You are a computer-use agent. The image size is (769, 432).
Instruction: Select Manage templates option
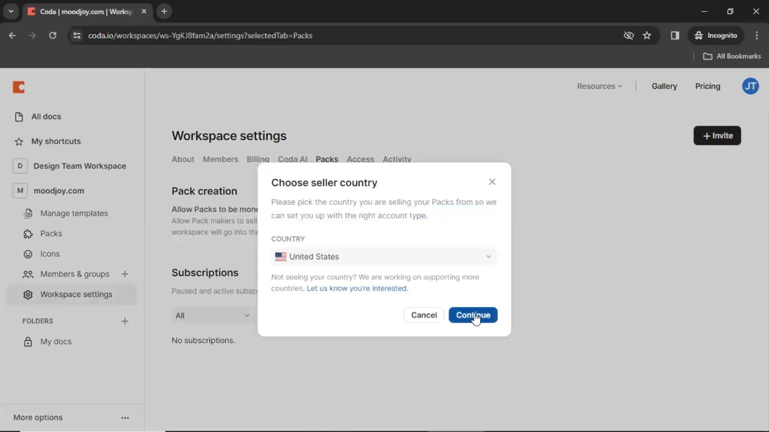pyautogui.click(x=74, y=212)
